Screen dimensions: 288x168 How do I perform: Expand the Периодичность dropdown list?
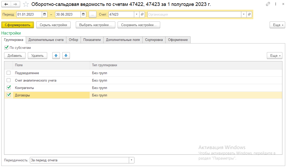132,160
